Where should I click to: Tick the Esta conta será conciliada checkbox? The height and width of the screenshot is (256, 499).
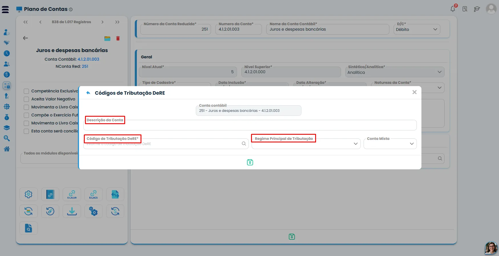(x=26, y=131)
